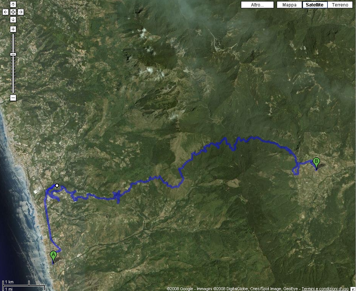Switch to Terreno view
Screen dimensions: 356x291
click(340, 5)
